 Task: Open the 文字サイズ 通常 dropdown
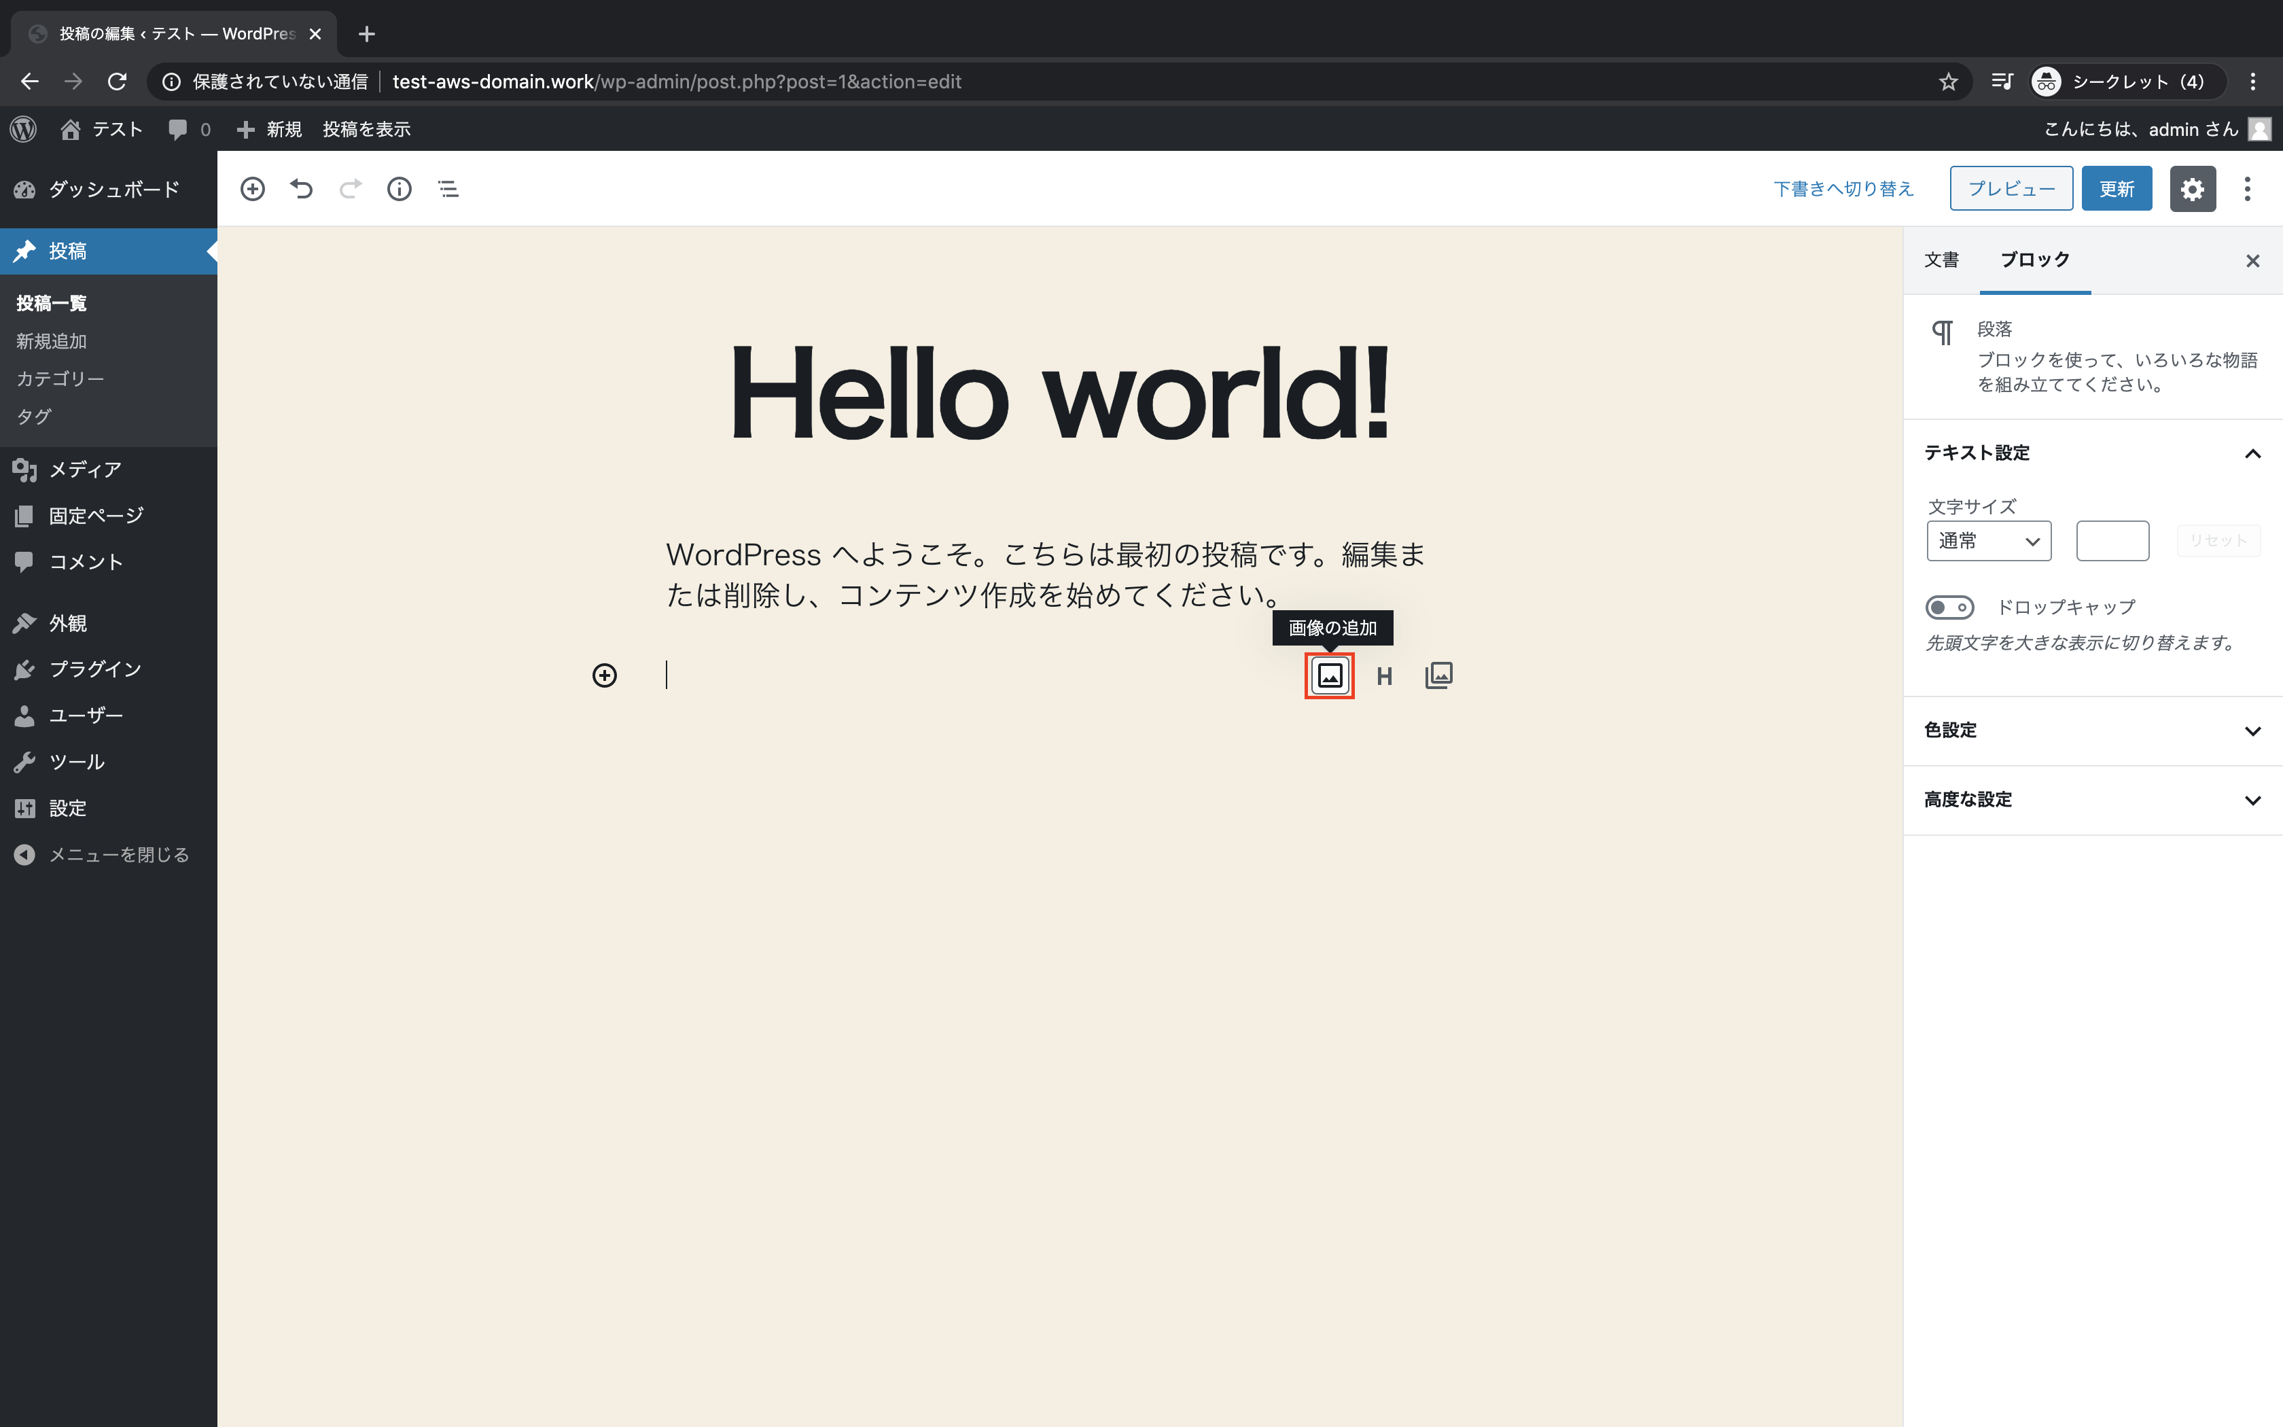1987,541
